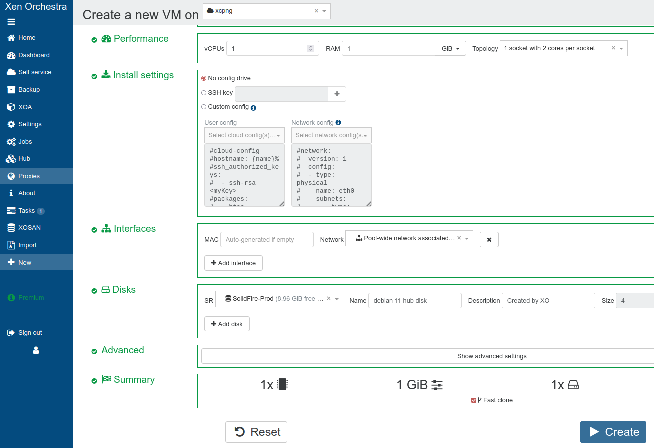654x448 pixels.
Task: Expand the SR storage dropdown arrow
Action: click(337, 299)
